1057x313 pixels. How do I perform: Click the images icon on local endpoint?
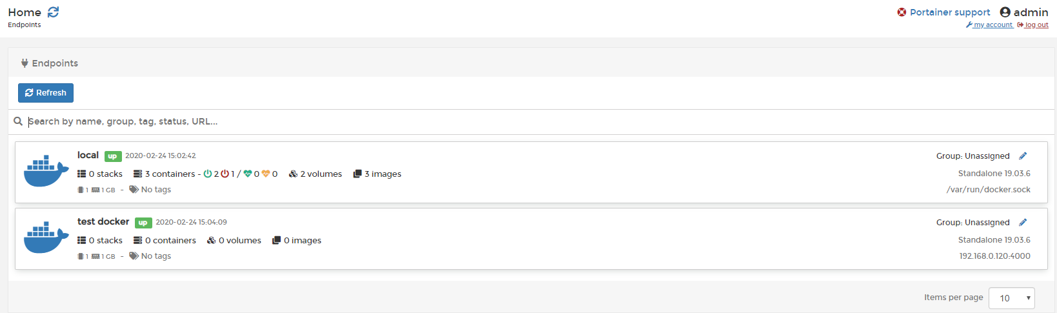point(357,174)
